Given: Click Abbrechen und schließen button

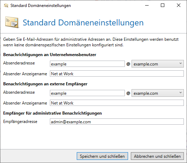Looking at the screenshot, I should coord(157,156).
